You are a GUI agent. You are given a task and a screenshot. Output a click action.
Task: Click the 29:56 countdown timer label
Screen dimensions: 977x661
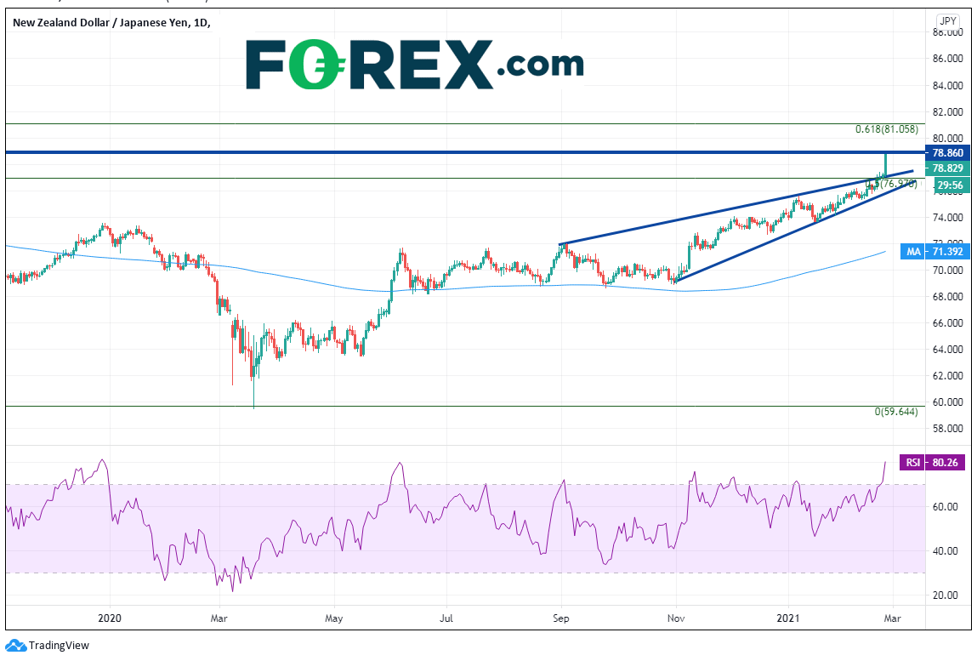pos(950,185)
